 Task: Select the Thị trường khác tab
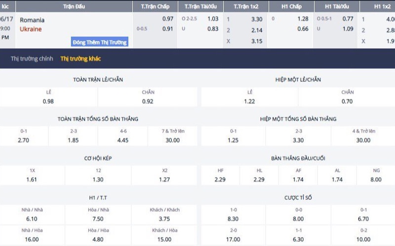tap(80, 59)
